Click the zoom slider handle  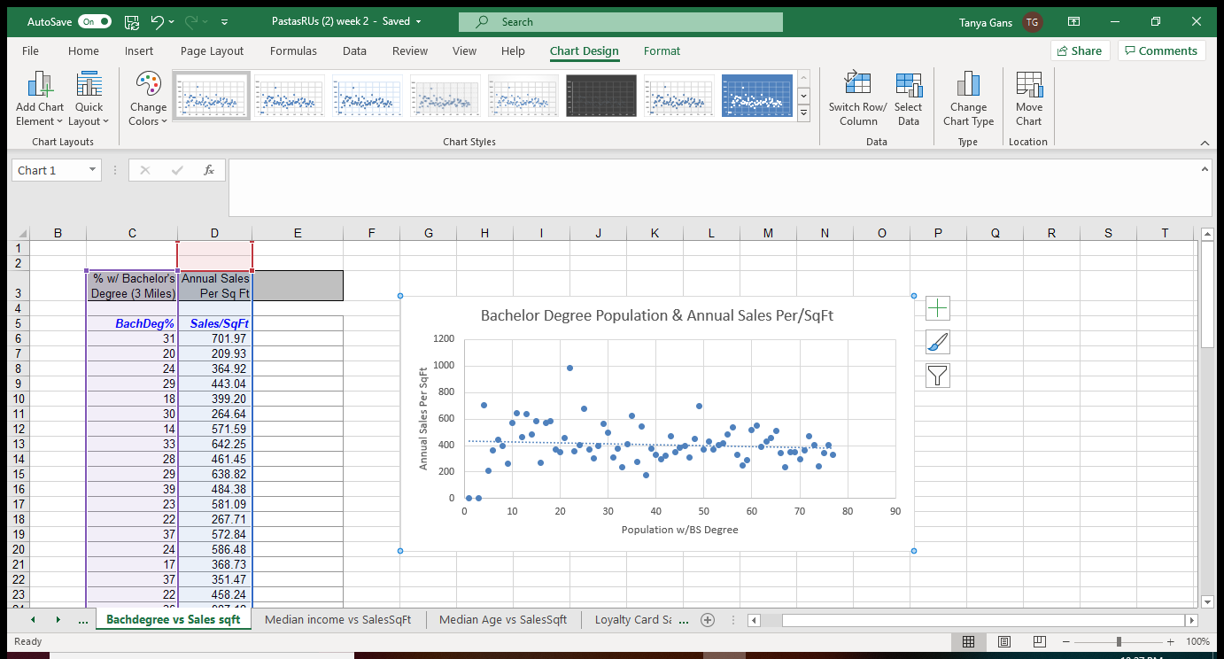point(1119,641)
